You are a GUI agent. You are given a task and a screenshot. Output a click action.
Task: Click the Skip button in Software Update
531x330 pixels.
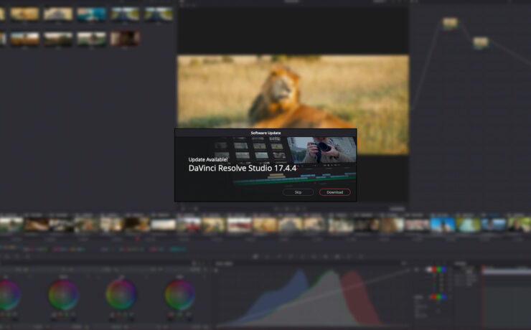click(x=298, y=192)
